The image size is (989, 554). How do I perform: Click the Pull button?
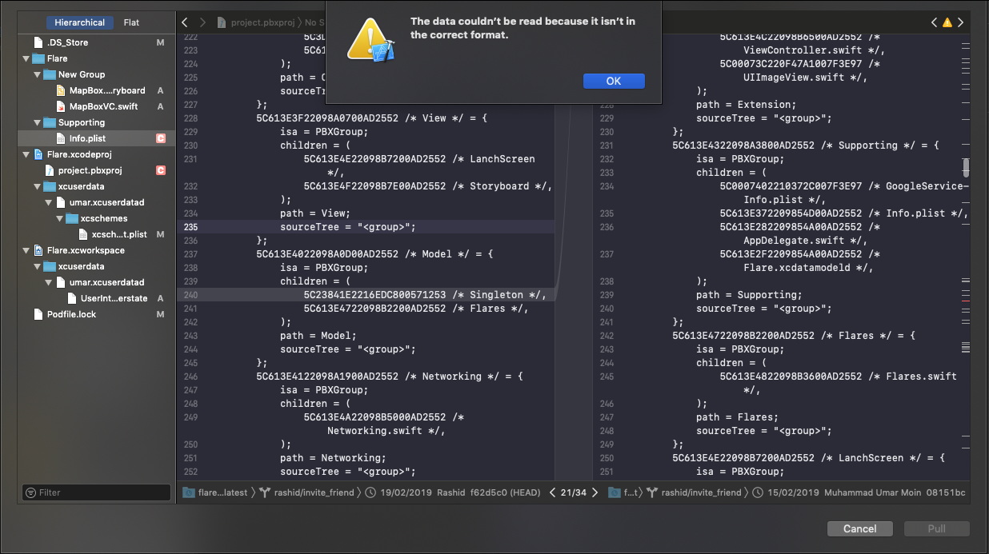tap(937, 528)
